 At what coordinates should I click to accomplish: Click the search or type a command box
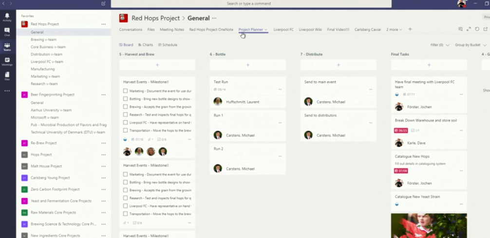[x=251, y=3]
